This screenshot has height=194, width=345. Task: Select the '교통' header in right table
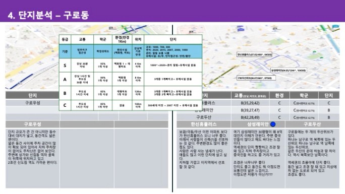(250, 96)
